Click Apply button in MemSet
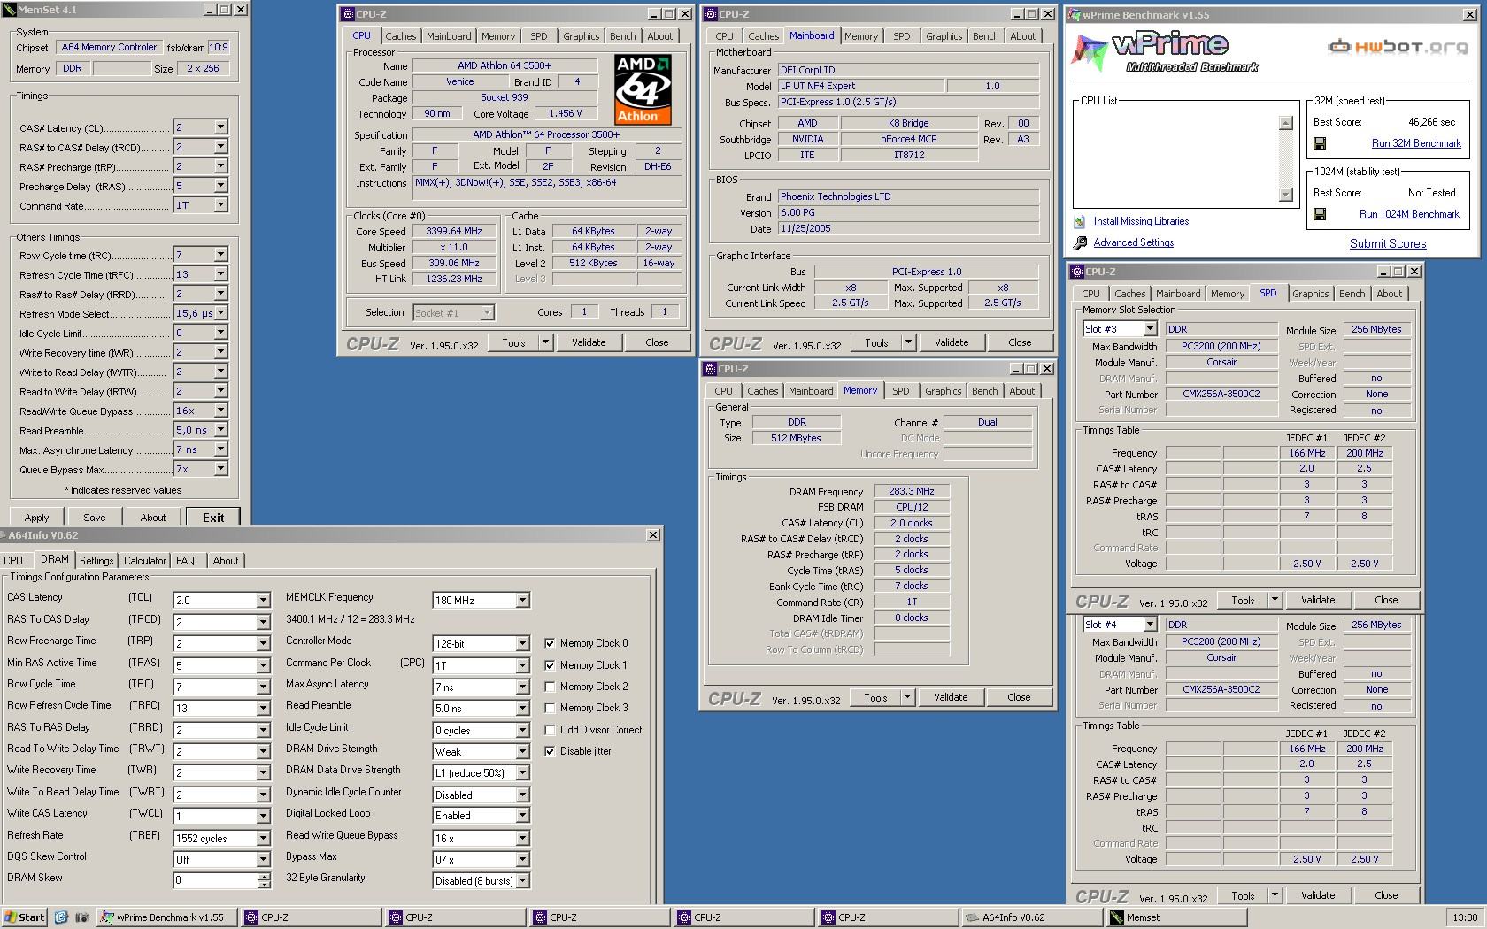 (x=36, y=518)
